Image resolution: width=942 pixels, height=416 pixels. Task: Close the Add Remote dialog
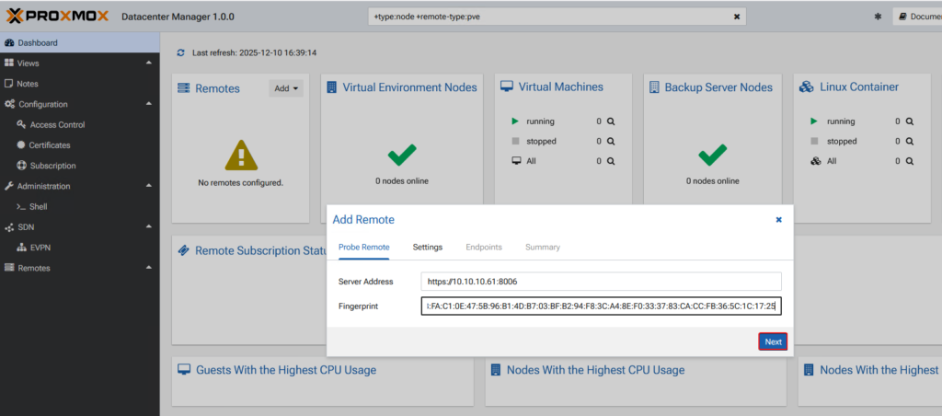click(778, 220)
